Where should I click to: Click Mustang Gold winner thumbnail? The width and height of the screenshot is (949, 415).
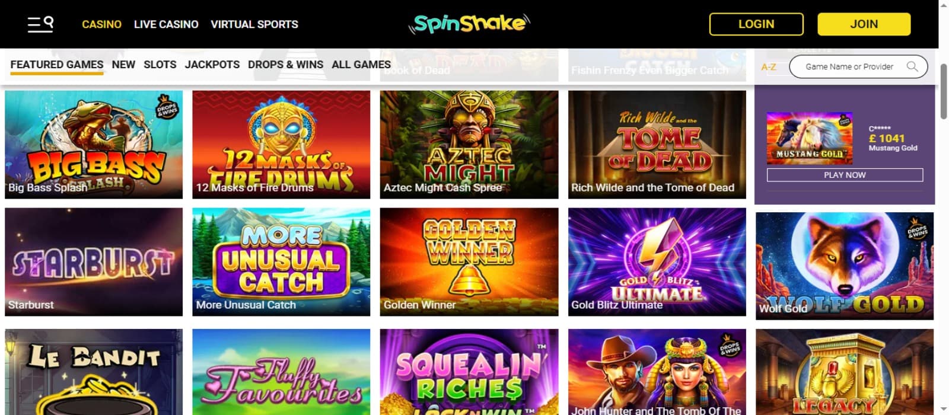(810, 138)
